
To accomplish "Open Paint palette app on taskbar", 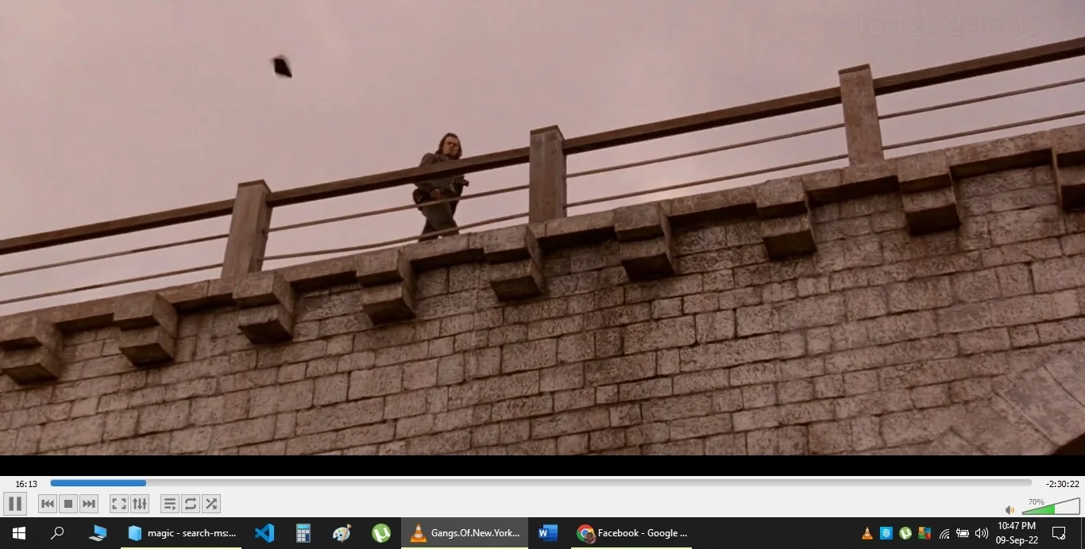I will coord(342,533).
